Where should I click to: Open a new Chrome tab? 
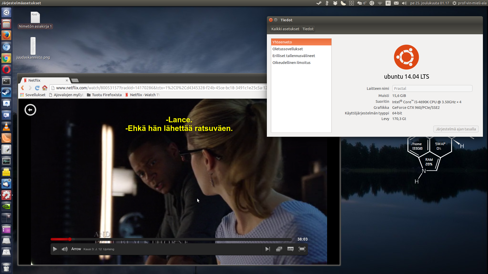point(75,80)
